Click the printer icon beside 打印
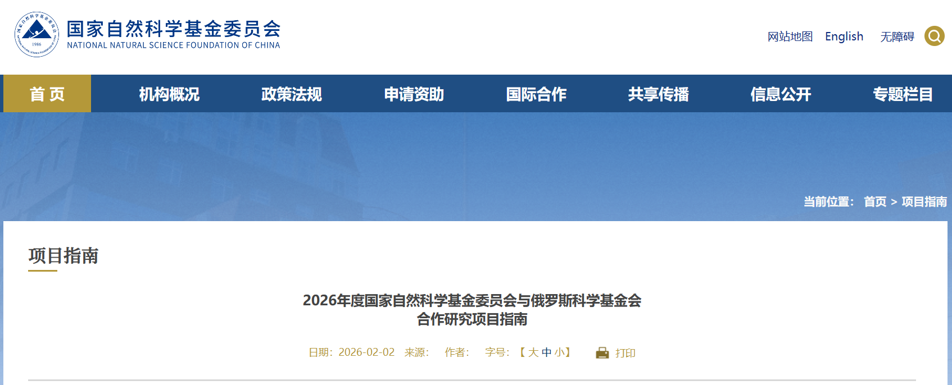This screenshot has width=952, height=385. pos(602,352)
